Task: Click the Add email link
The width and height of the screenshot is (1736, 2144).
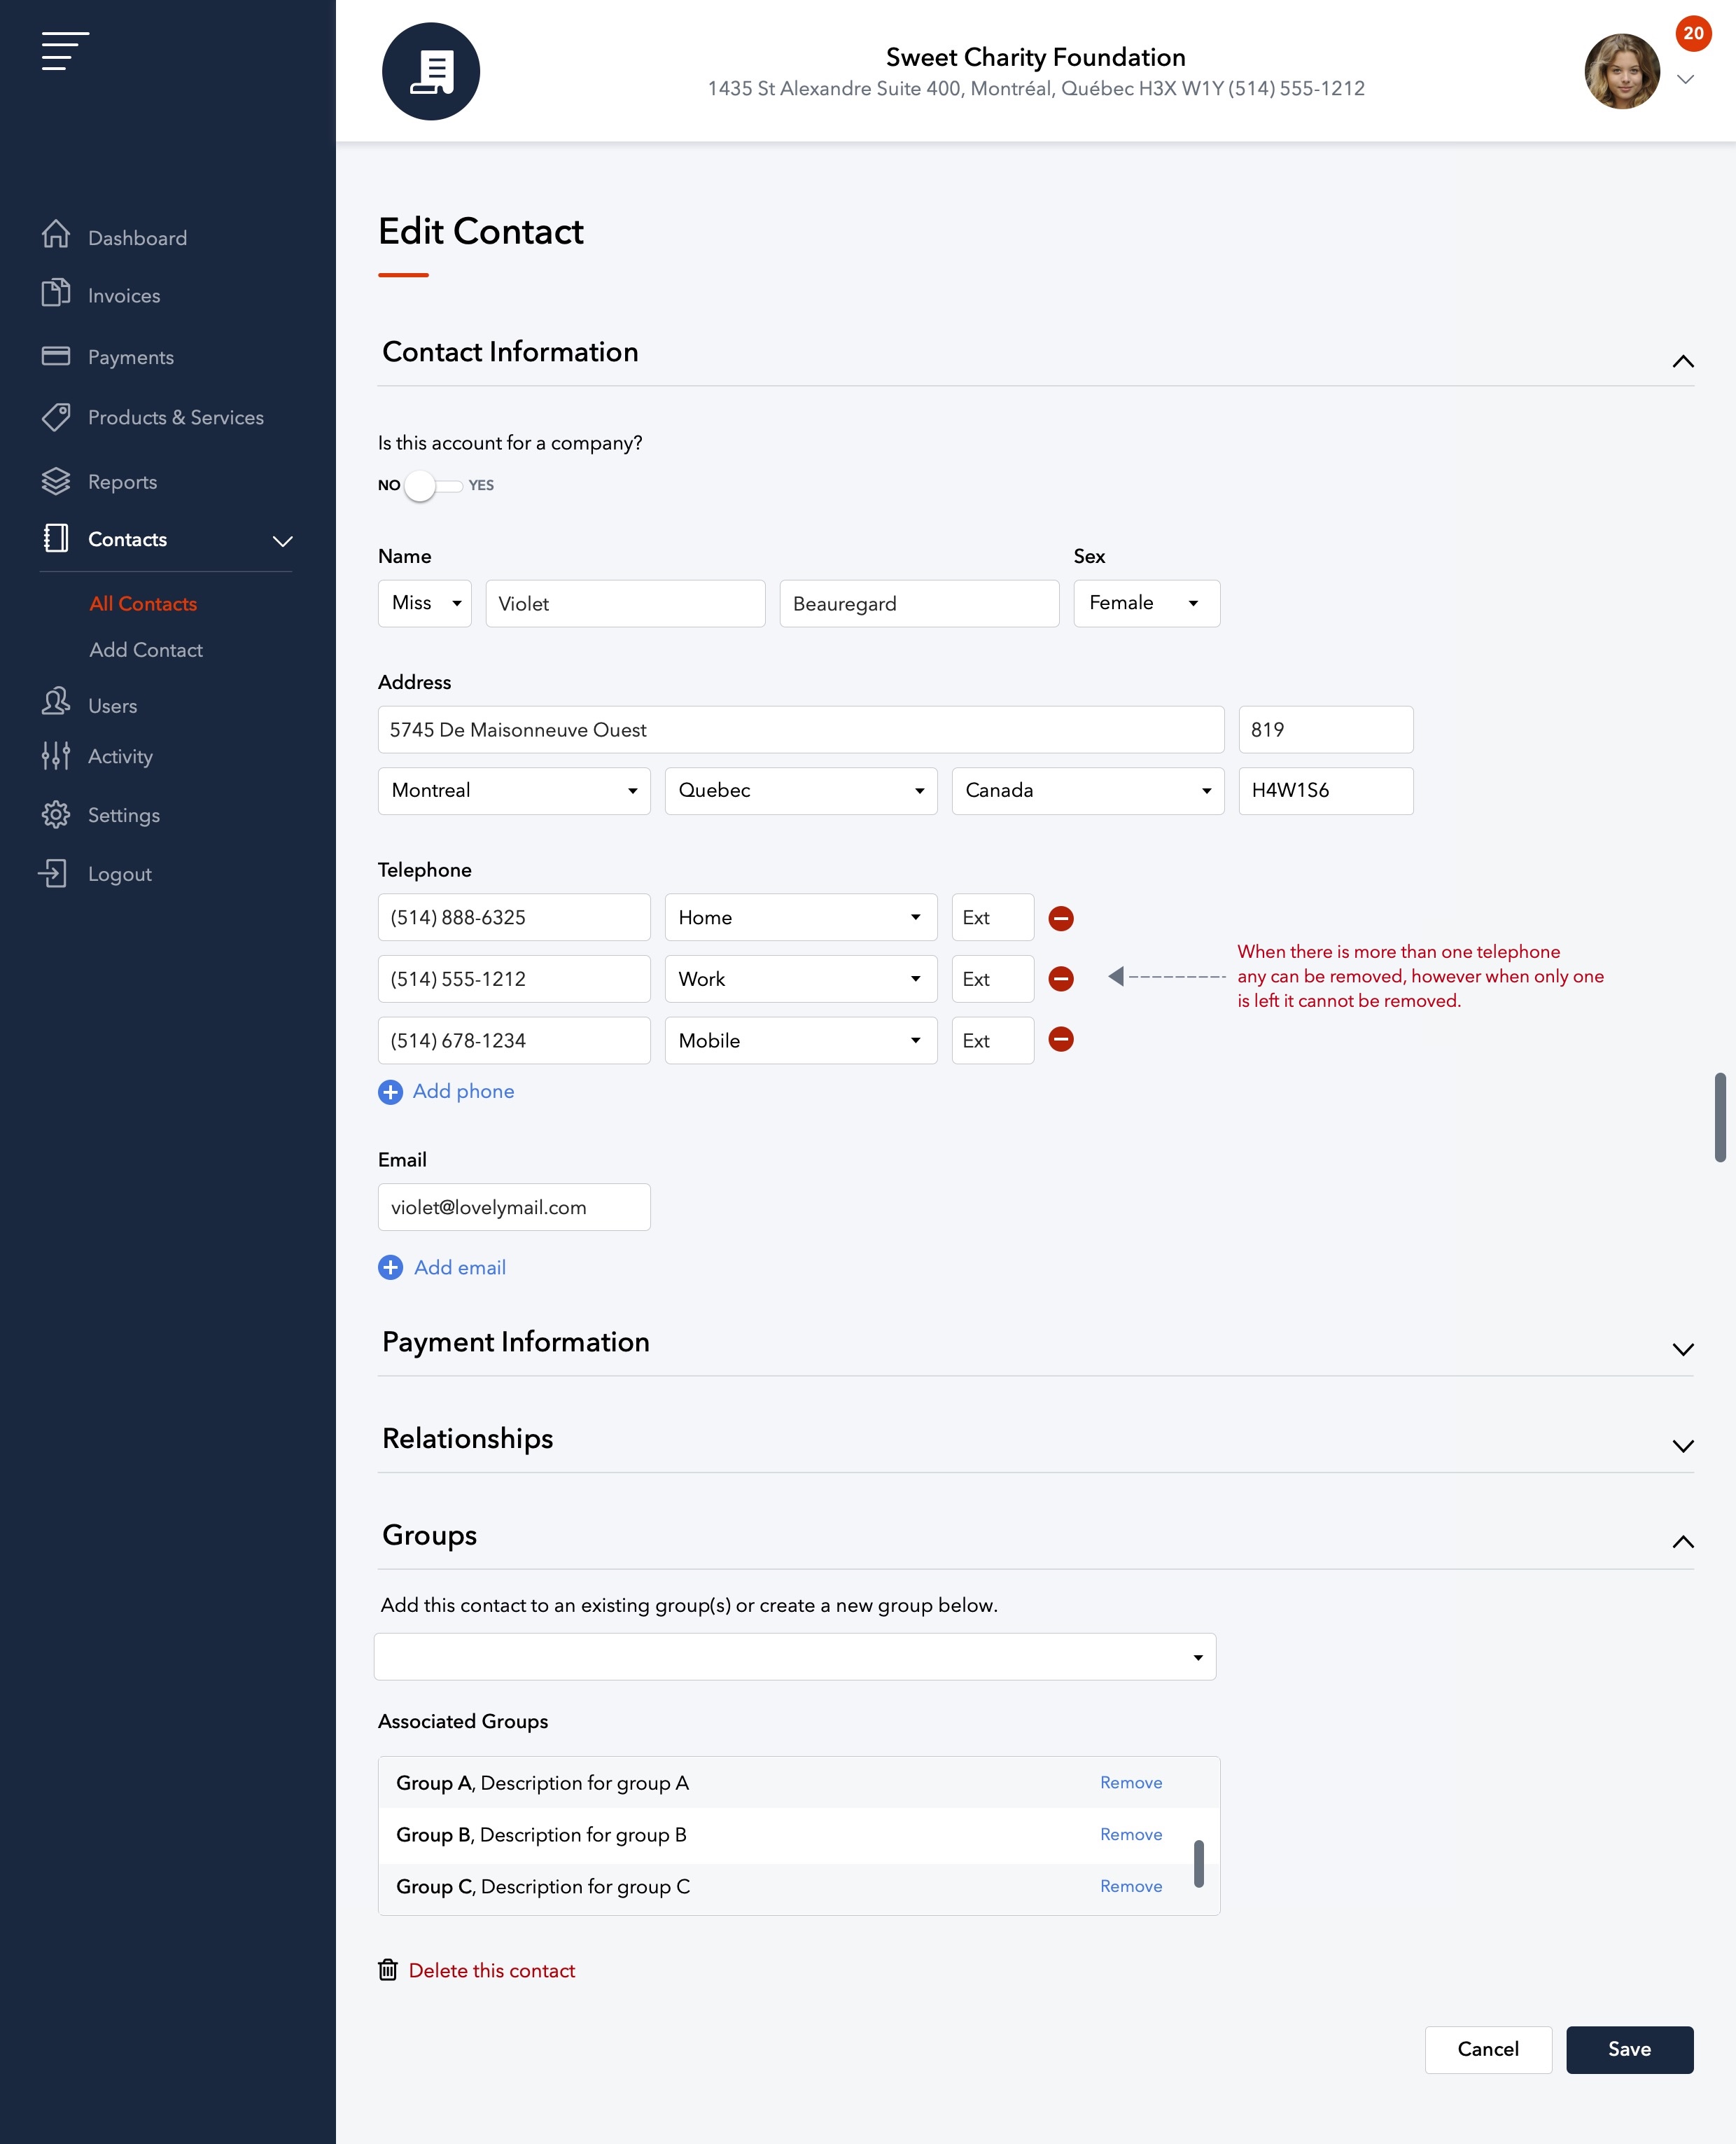Action: click(x=460, y=1267)
